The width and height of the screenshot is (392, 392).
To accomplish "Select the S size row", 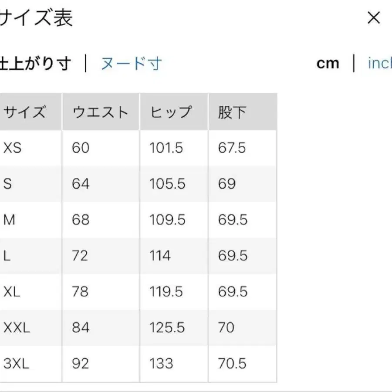I will coord(8,184).
